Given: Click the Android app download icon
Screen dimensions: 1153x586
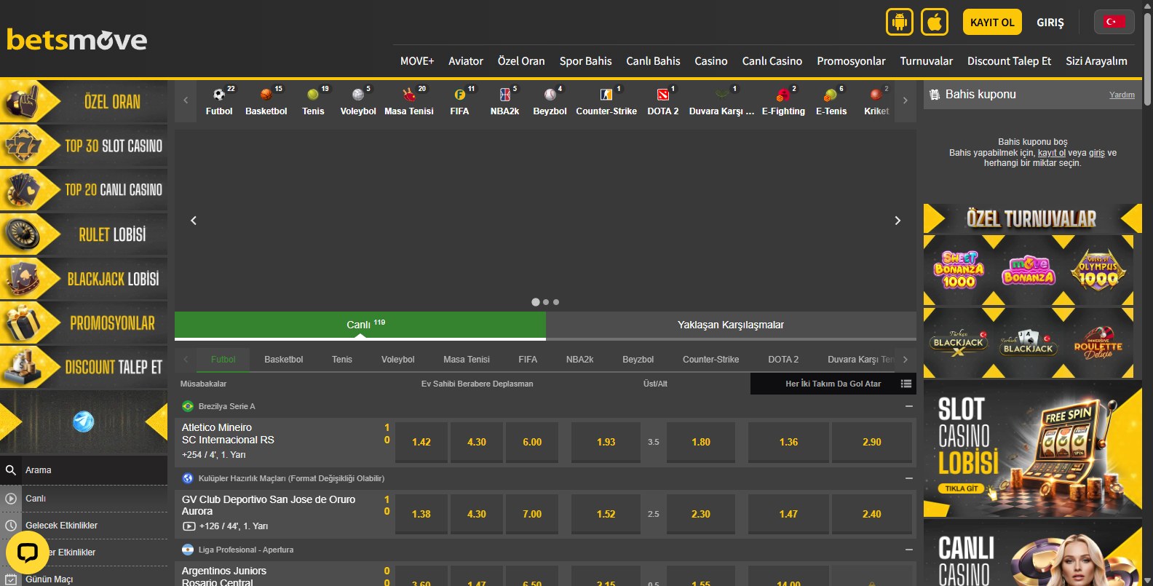Looking at the screenshot, I should point(899,22).
